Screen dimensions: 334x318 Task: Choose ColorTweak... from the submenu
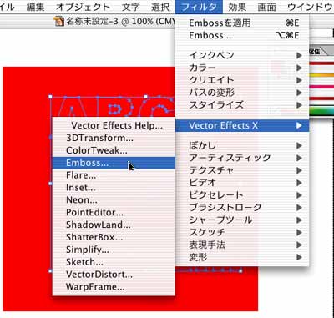114,150
